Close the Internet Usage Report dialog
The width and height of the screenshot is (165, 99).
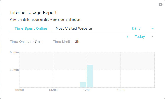click(x=160, y=4)
